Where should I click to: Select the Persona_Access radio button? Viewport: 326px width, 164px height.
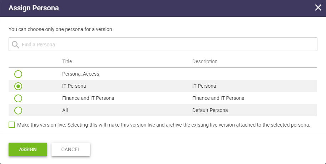coord(18,74)
